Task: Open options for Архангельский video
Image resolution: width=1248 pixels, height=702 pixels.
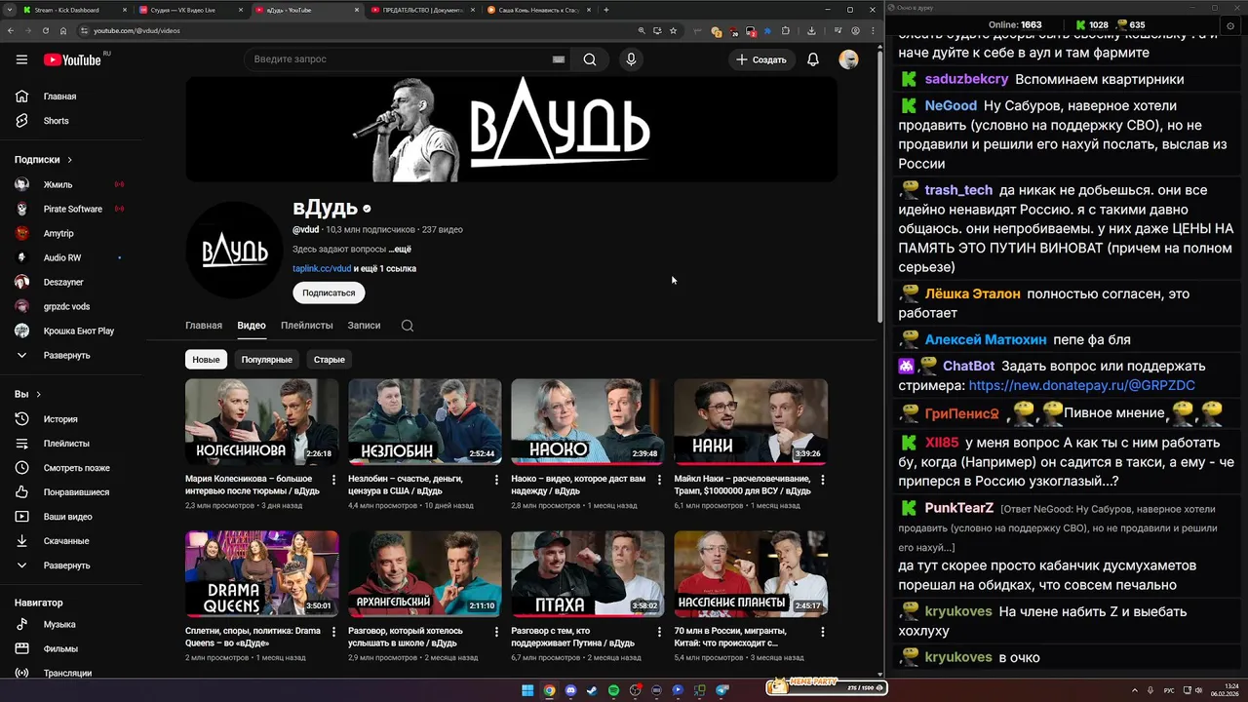Action: [496, 632]
